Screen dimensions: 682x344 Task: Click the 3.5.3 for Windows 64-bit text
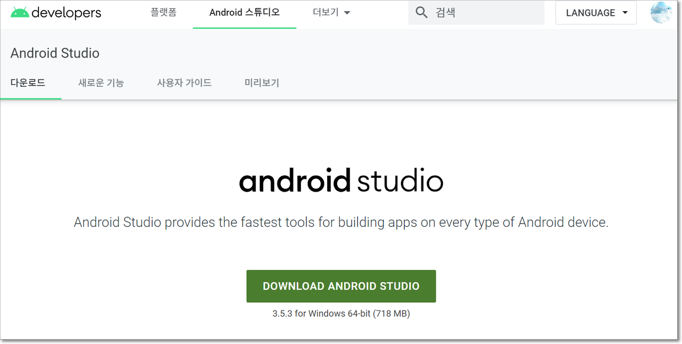pos(341,314)
